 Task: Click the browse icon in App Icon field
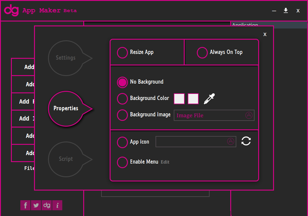231,141
